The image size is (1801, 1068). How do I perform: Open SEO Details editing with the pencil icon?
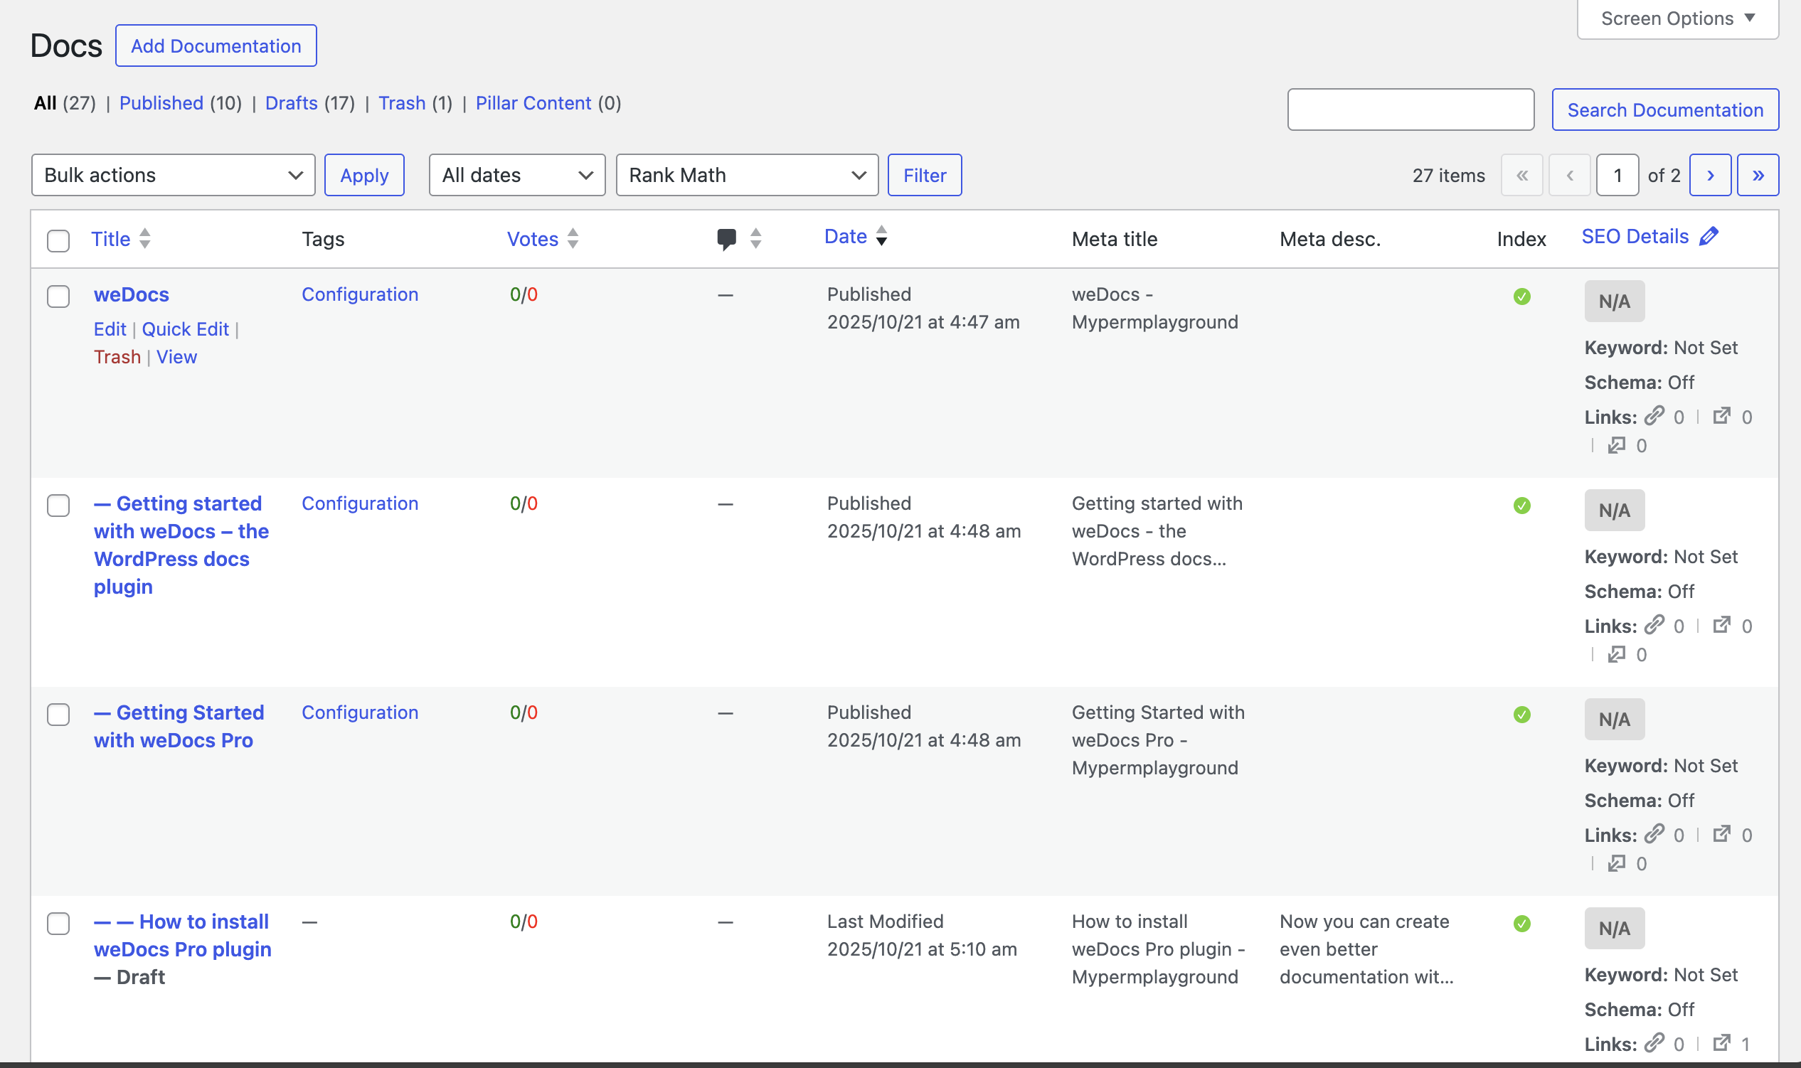point(1709,235)
